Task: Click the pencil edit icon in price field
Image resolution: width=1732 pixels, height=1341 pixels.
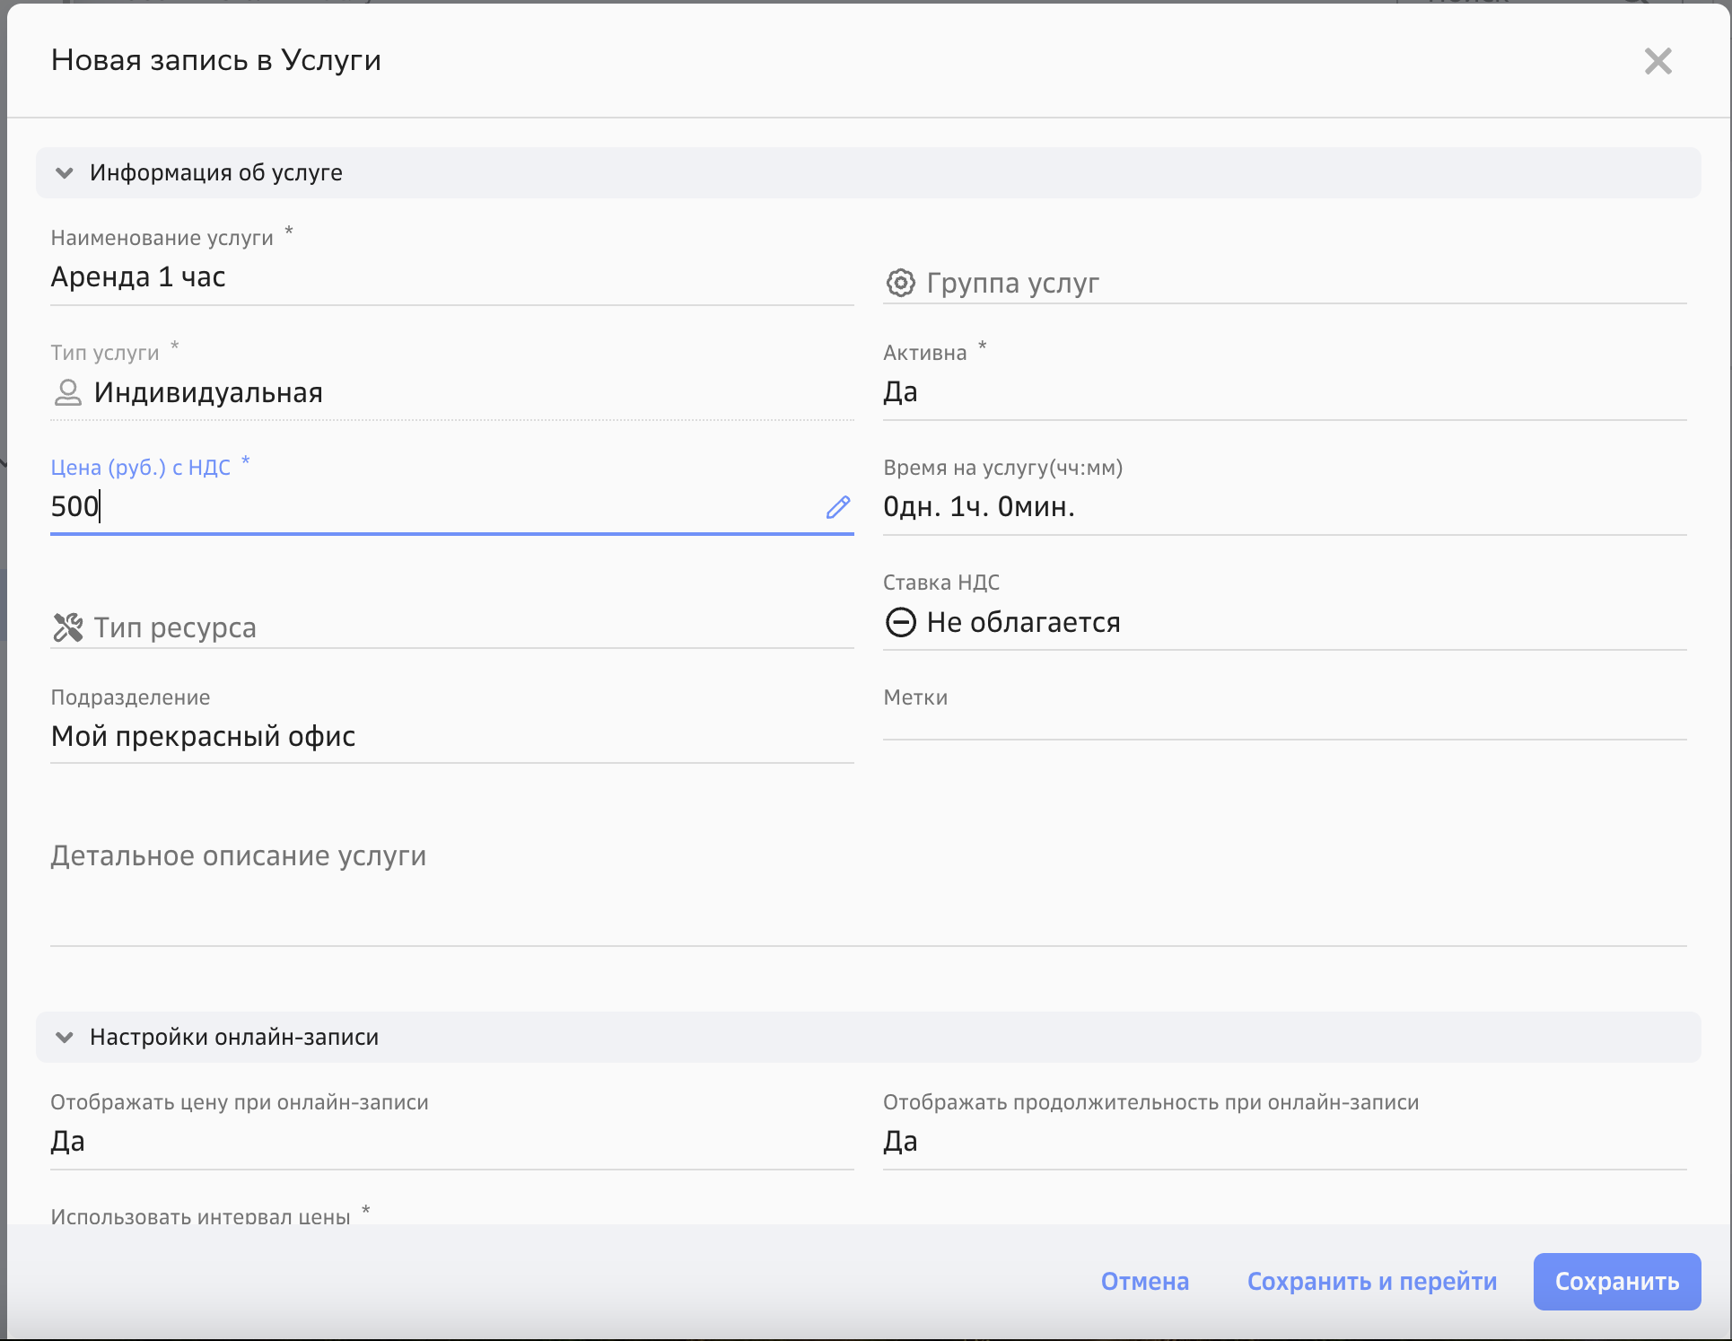Action: [837, 507]
